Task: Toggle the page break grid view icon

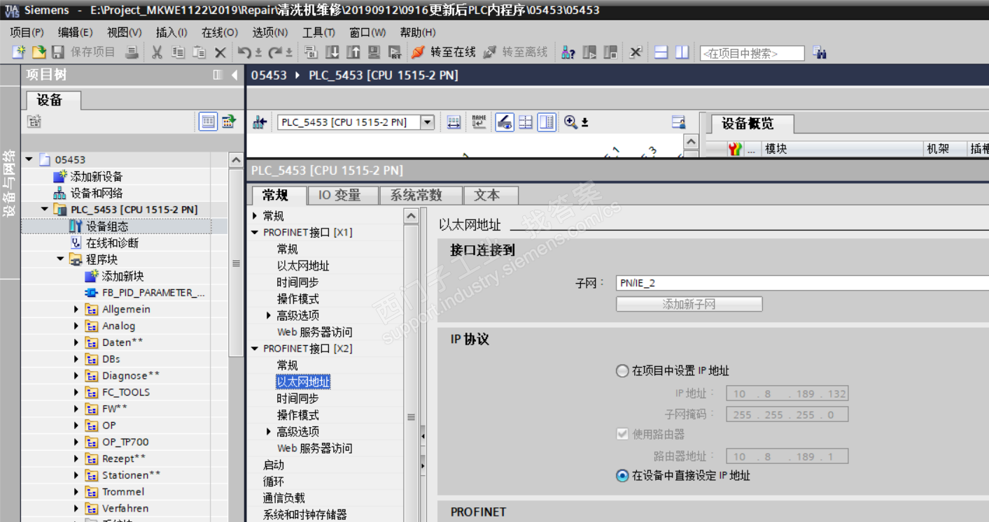Action: pos(526,122)
